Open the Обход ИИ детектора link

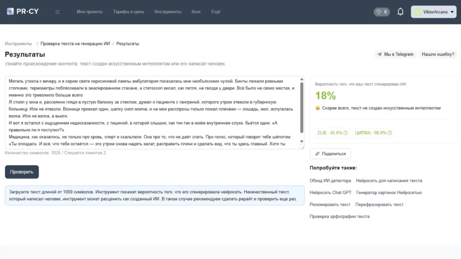tap(330, 181)
